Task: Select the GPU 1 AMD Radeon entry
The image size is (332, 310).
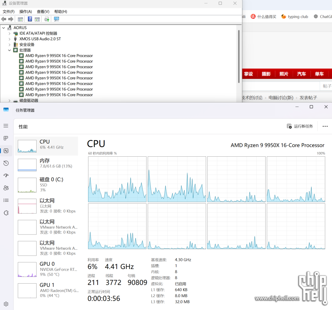Action: (x=46, y=290)
